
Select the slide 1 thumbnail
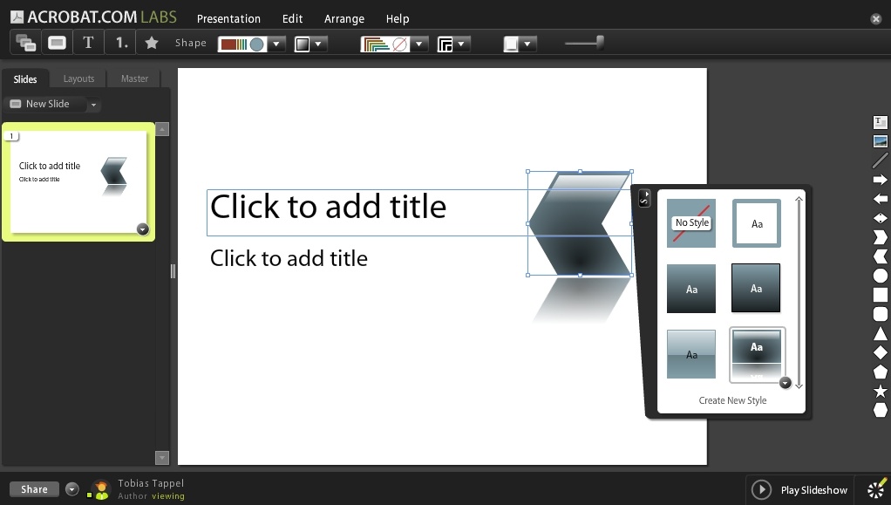tap(78, 181)
